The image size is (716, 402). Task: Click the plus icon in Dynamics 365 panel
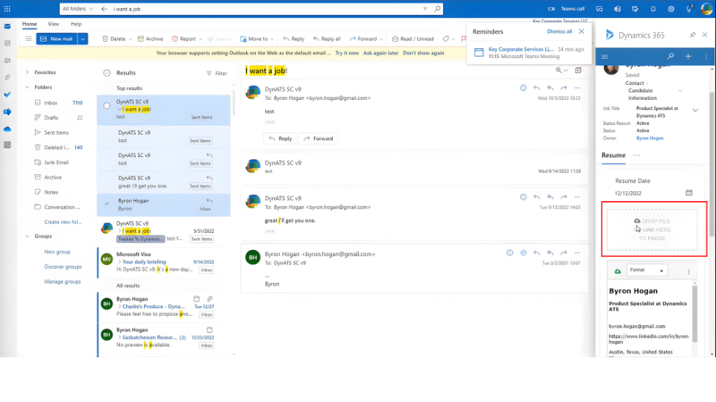coord(688,57)
